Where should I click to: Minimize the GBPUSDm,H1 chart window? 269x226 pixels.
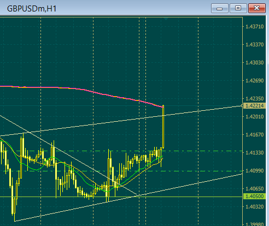(x=220, y=8)
